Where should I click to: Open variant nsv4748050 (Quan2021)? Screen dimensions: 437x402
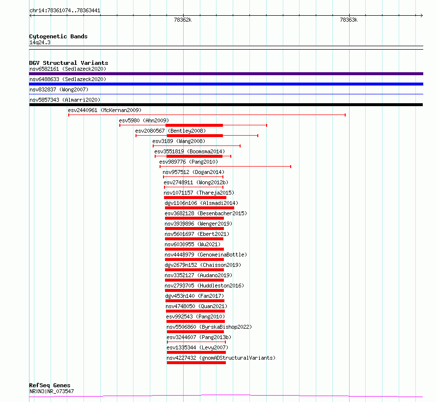click(x=196, y=306)
